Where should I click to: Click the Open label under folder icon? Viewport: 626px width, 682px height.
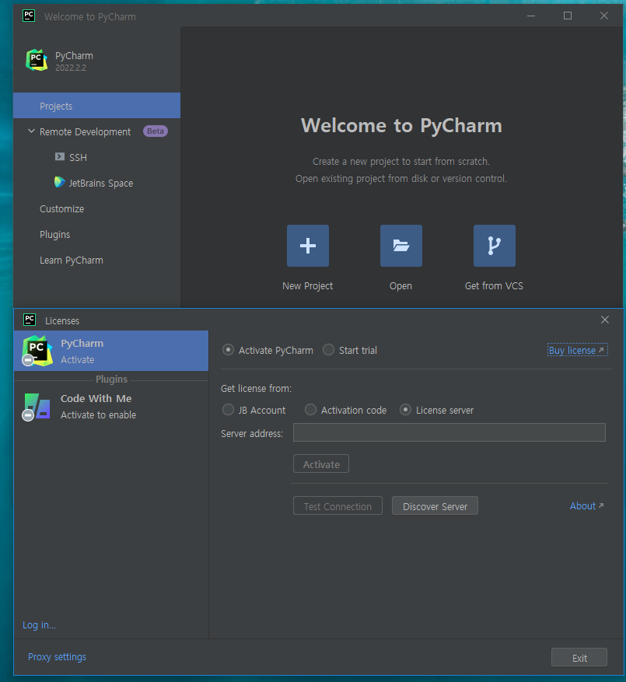click(400, 285)
